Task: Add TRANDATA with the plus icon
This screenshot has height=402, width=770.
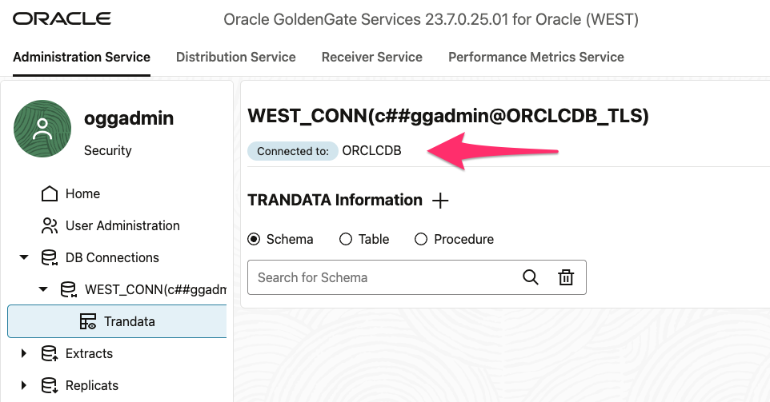Action: (x=440, y=201)
